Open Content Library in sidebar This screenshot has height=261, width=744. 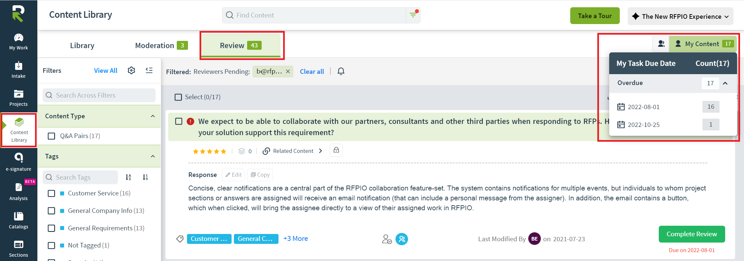(19, 130)
